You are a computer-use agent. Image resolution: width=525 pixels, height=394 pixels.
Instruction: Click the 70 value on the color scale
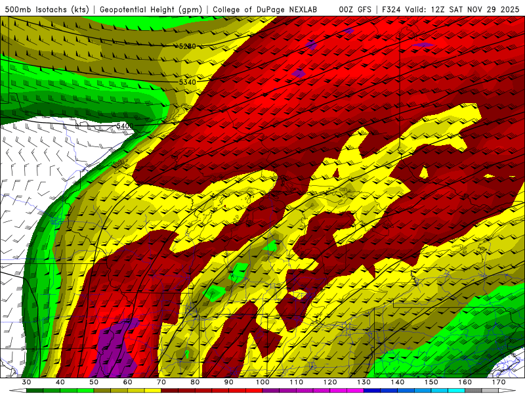pos(161,382)
